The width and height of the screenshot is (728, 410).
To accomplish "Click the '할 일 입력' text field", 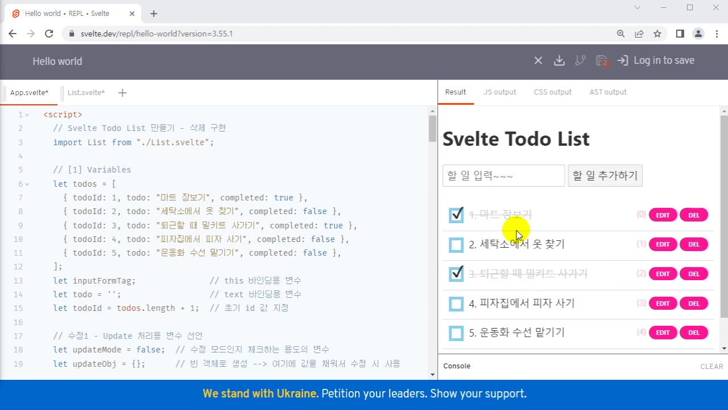I will (x=503, y=176).
